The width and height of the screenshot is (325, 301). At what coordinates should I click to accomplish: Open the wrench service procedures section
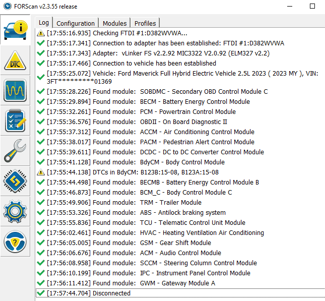[x=15, y=151]
